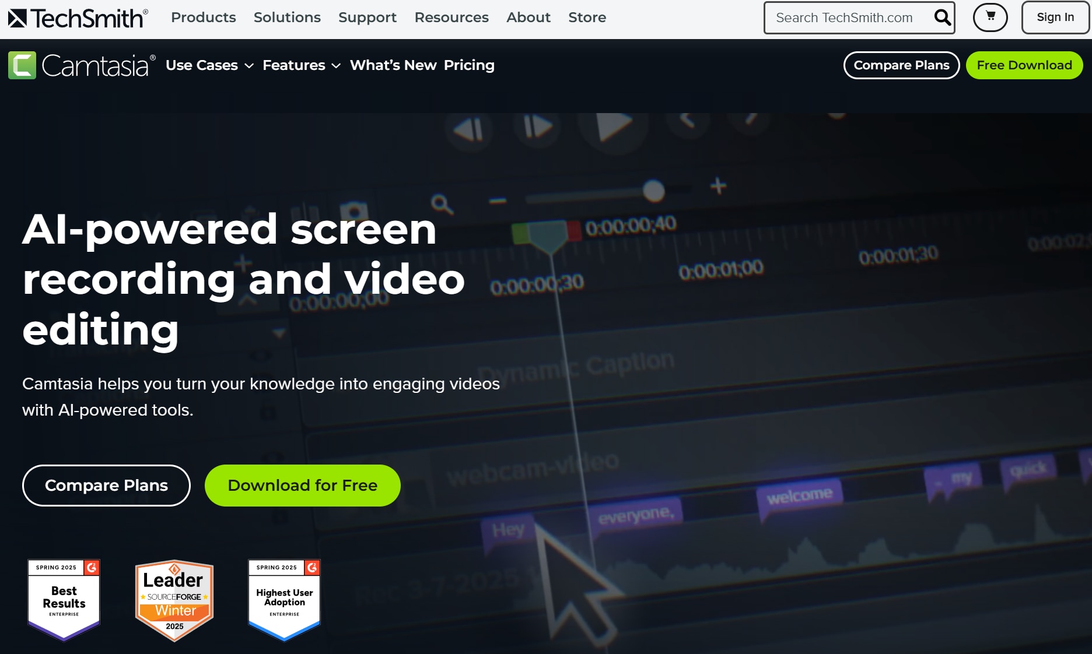Click the Highest User Adoption badge
1092x654 pixels.
click(x=285, y=599)
